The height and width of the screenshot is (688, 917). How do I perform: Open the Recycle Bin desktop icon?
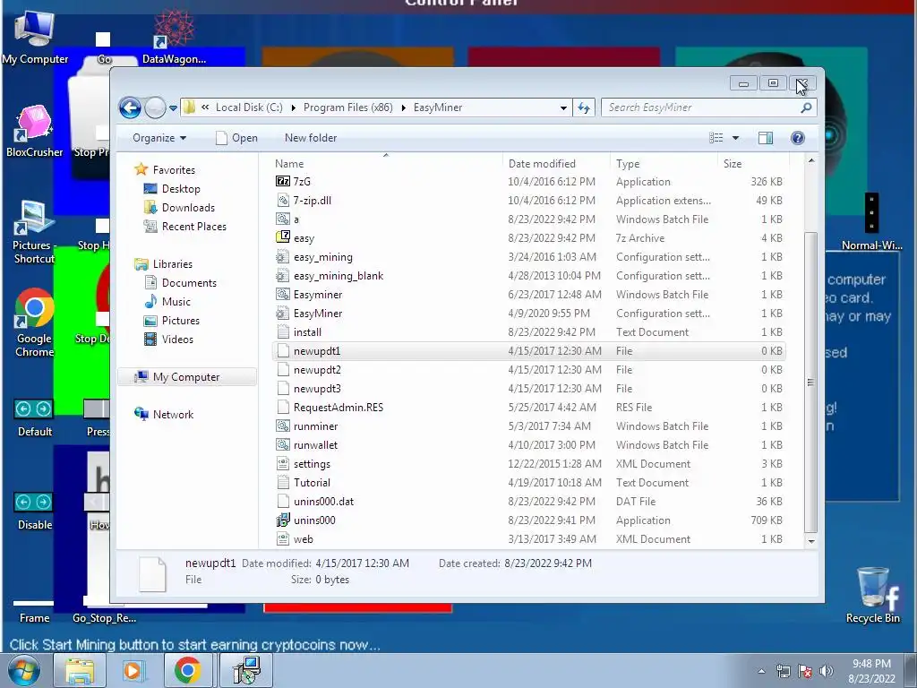872,595
